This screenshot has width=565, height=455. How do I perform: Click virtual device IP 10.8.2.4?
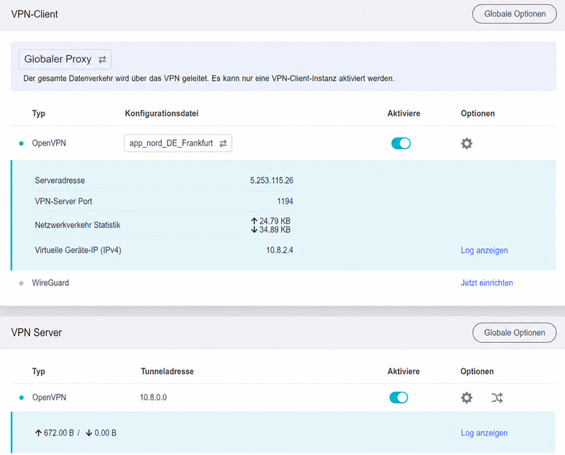280,250
